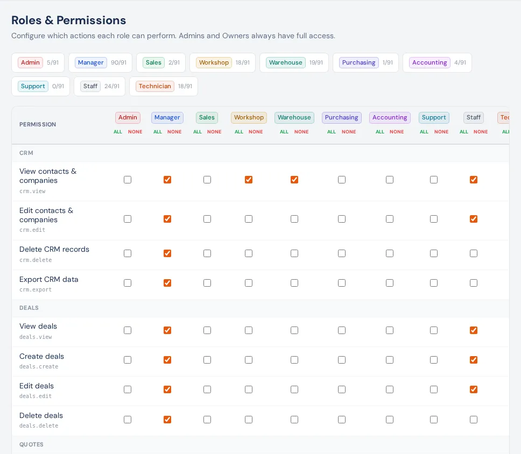Click the CRM section heading
521x454 pixels.
pyautogui.click(x=26, y=153)
